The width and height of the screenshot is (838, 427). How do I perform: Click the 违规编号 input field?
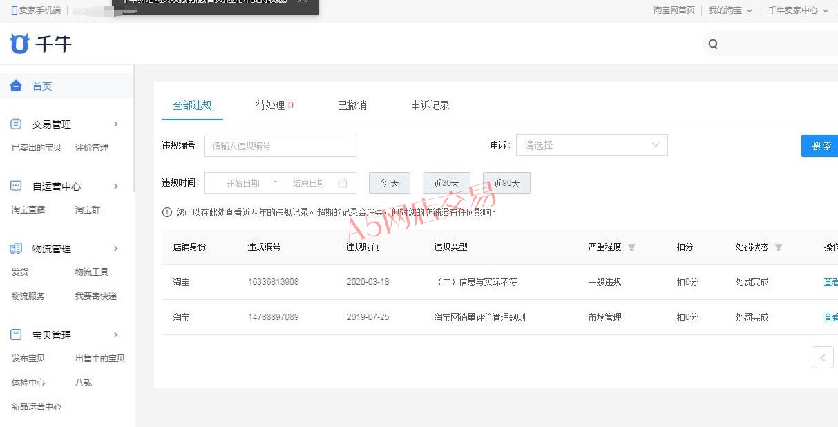pos(280,146)
